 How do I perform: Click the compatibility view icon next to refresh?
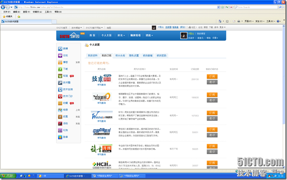click(x=223, y=7)
